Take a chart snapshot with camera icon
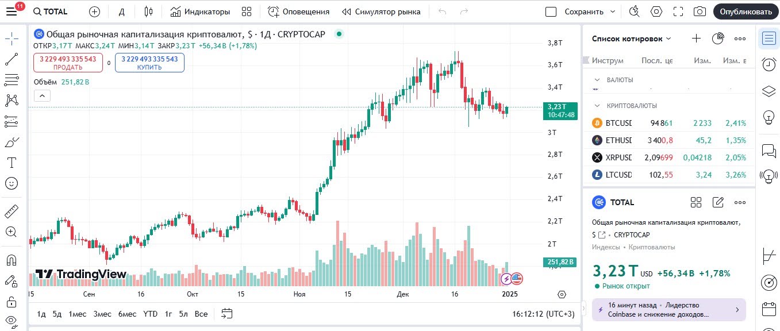Image resolution: width=780 pixels, height=331 pixels. [700, 11]
